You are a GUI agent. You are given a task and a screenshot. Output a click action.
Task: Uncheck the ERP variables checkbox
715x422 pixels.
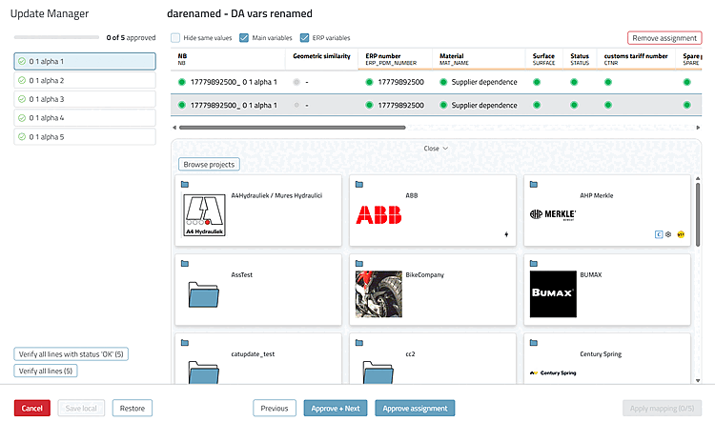point(304,38)
